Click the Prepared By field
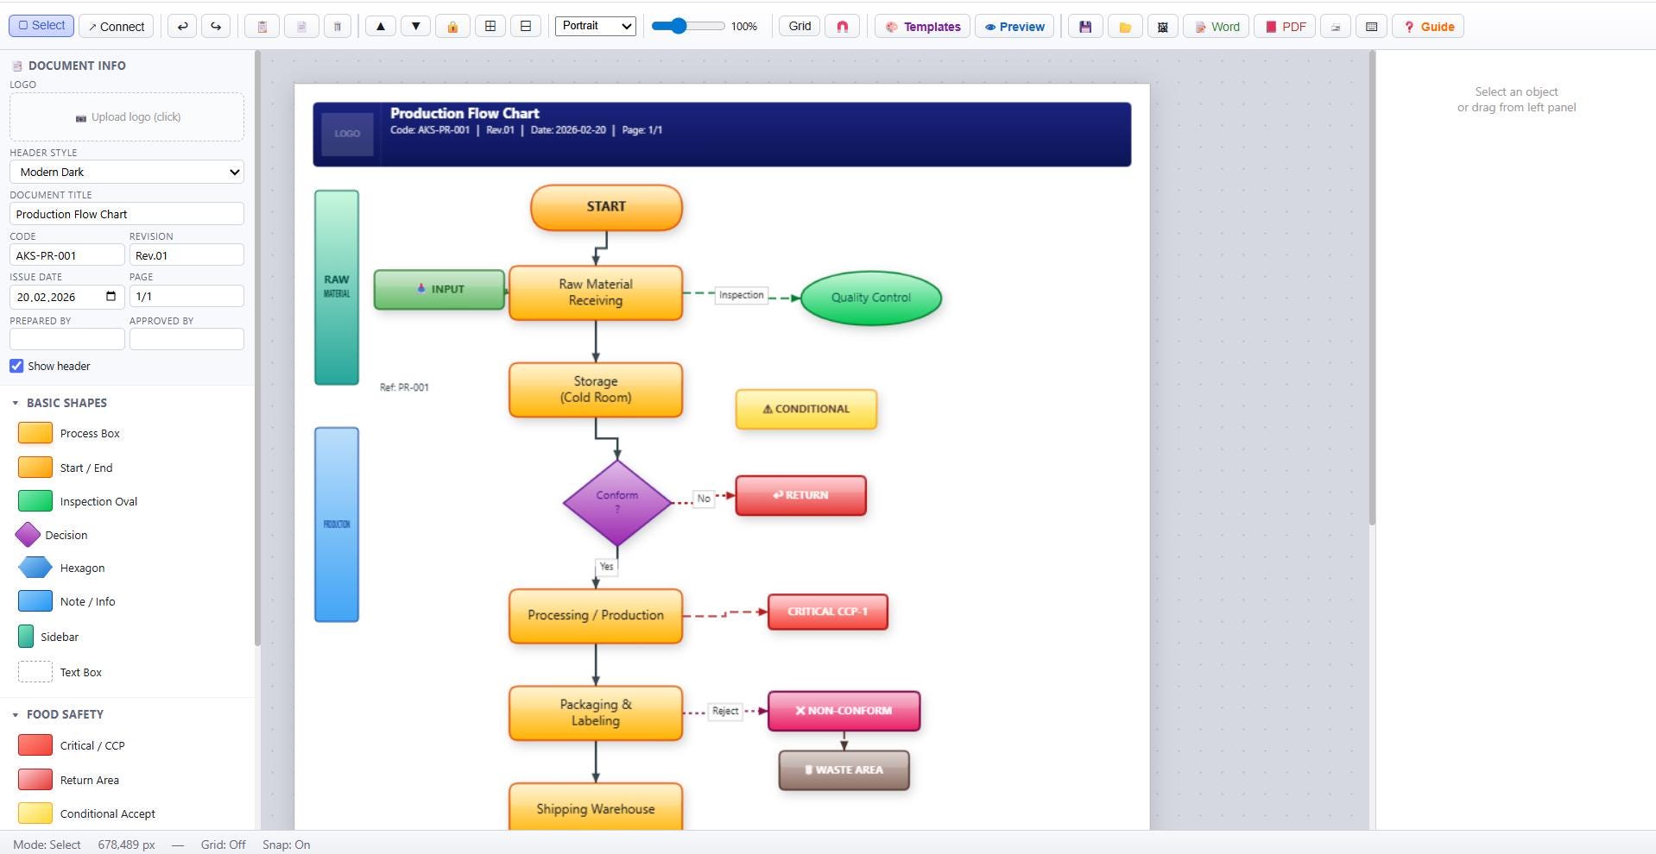 tap(67, 339)
